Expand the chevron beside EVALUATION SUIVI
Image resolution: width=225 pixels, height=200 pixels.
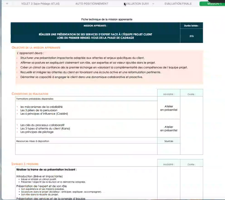click(153, 4)
